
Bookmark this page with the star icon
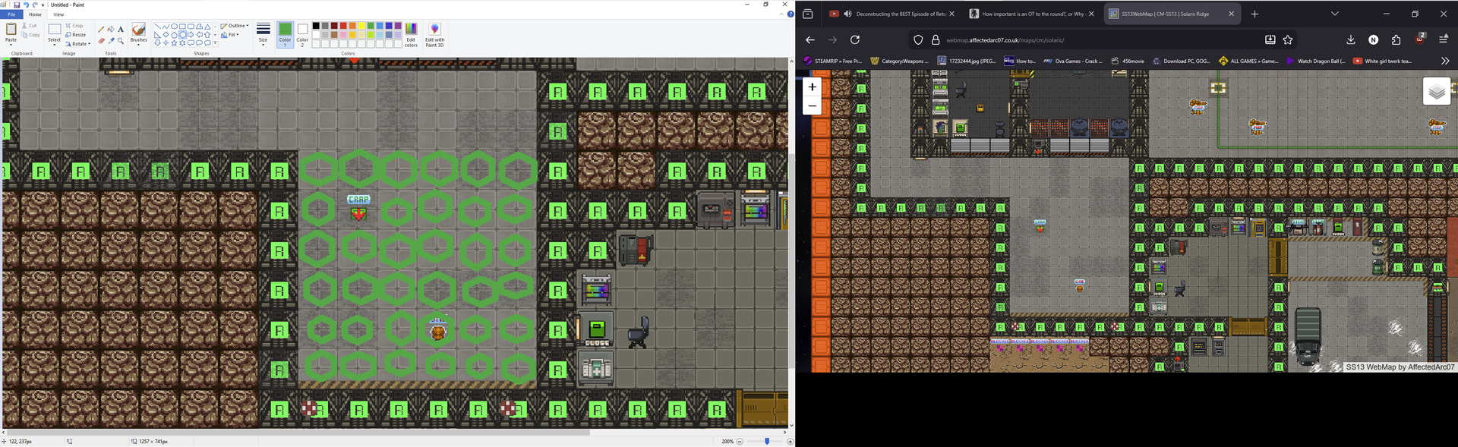[1288, 40]
